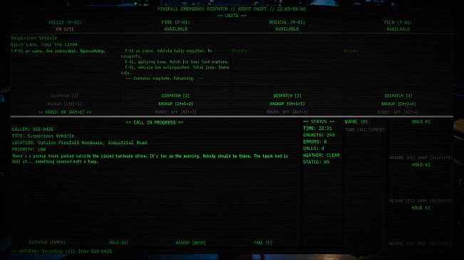
Task: Request police backup via BACKUP [Ctrl+1]
Action: [x=65, y=104]
